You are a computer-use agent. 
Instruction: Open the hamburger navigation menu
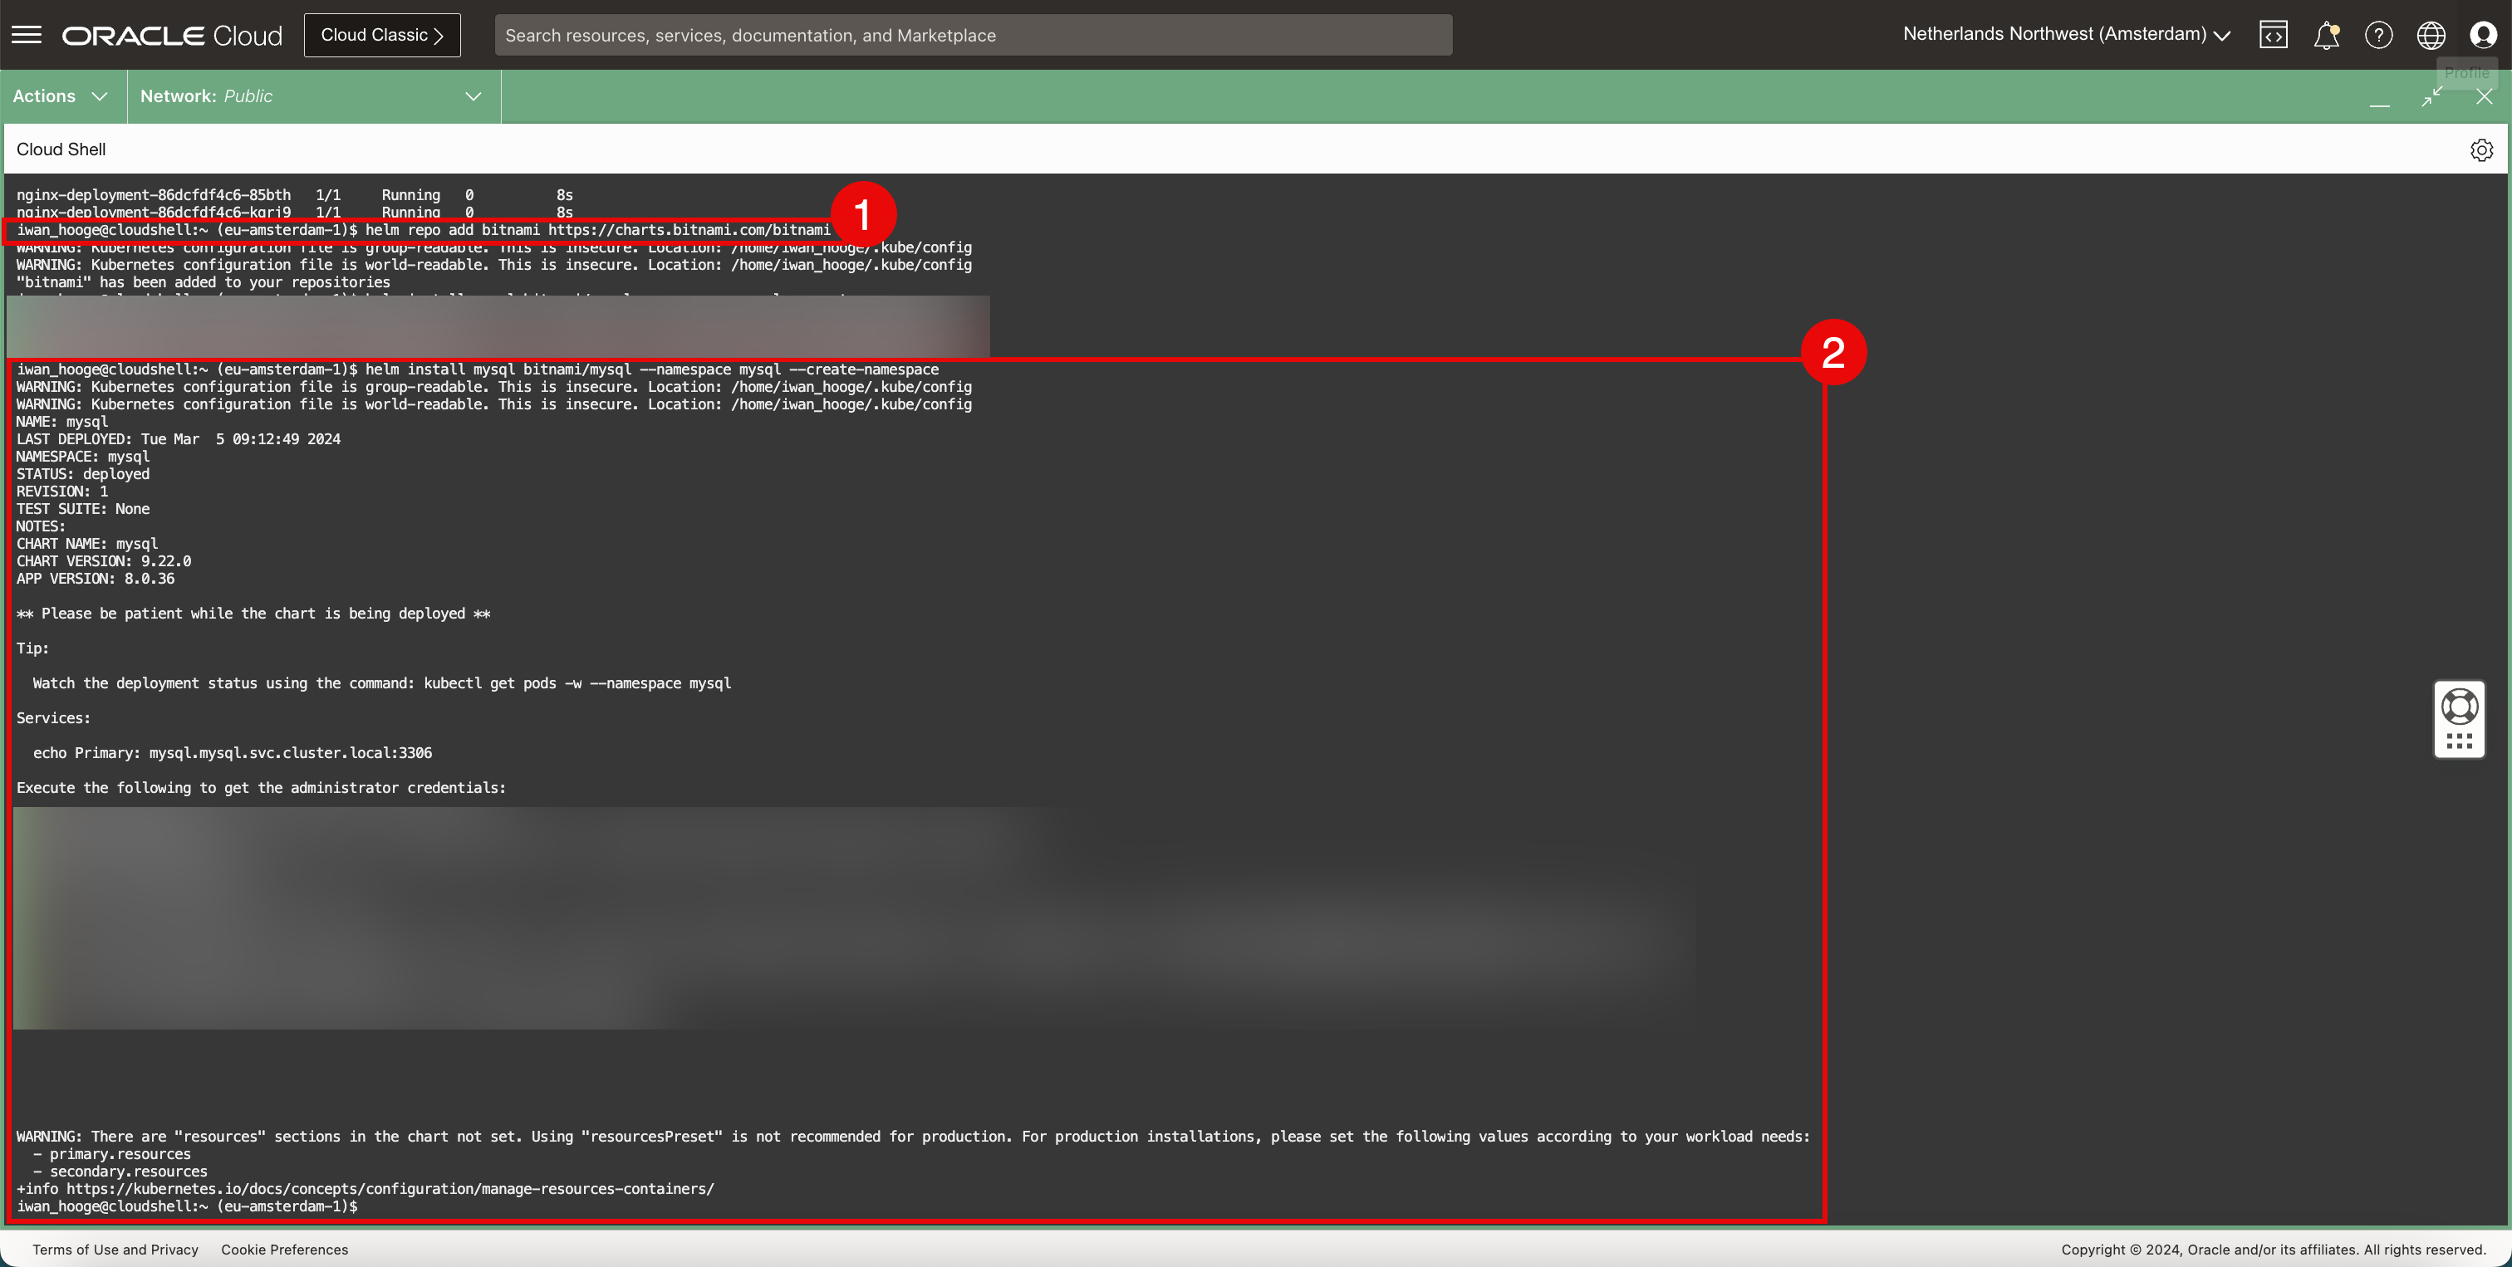[x=27, y=35]
